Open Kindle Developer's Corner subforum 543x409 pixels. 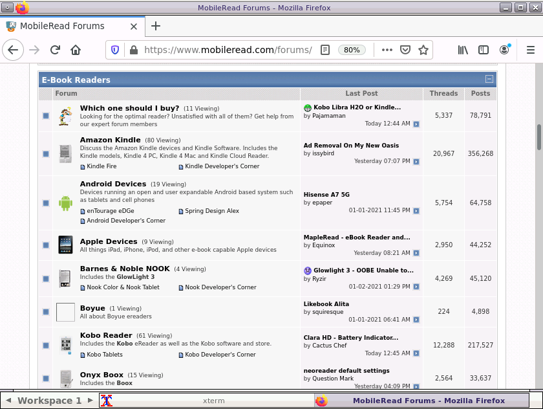[x=222, y=166]
